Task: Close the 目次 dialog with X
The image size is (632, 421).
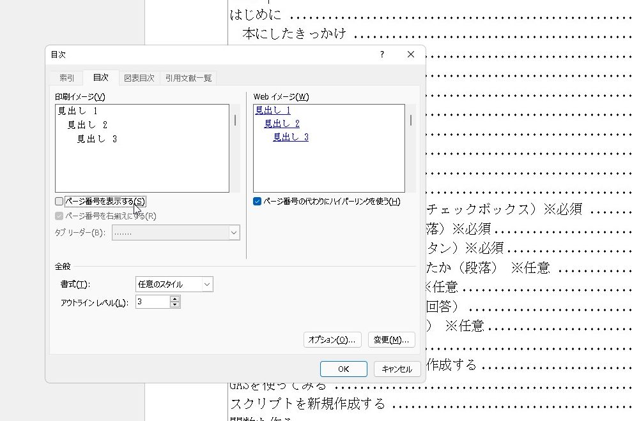Action: point(411,55)
